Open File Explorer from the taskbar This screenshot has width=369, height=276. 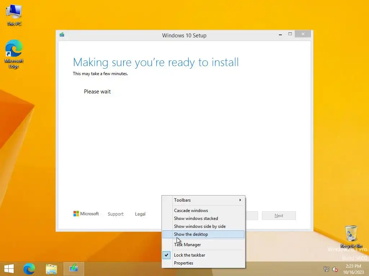pyautogui.click(x=51, y=269)
